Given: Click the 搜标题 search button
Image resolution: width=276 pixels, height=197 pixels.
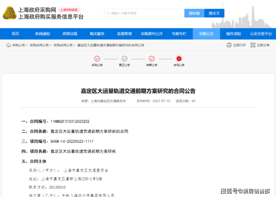Looking at the screenshot, I should point(194,13).
